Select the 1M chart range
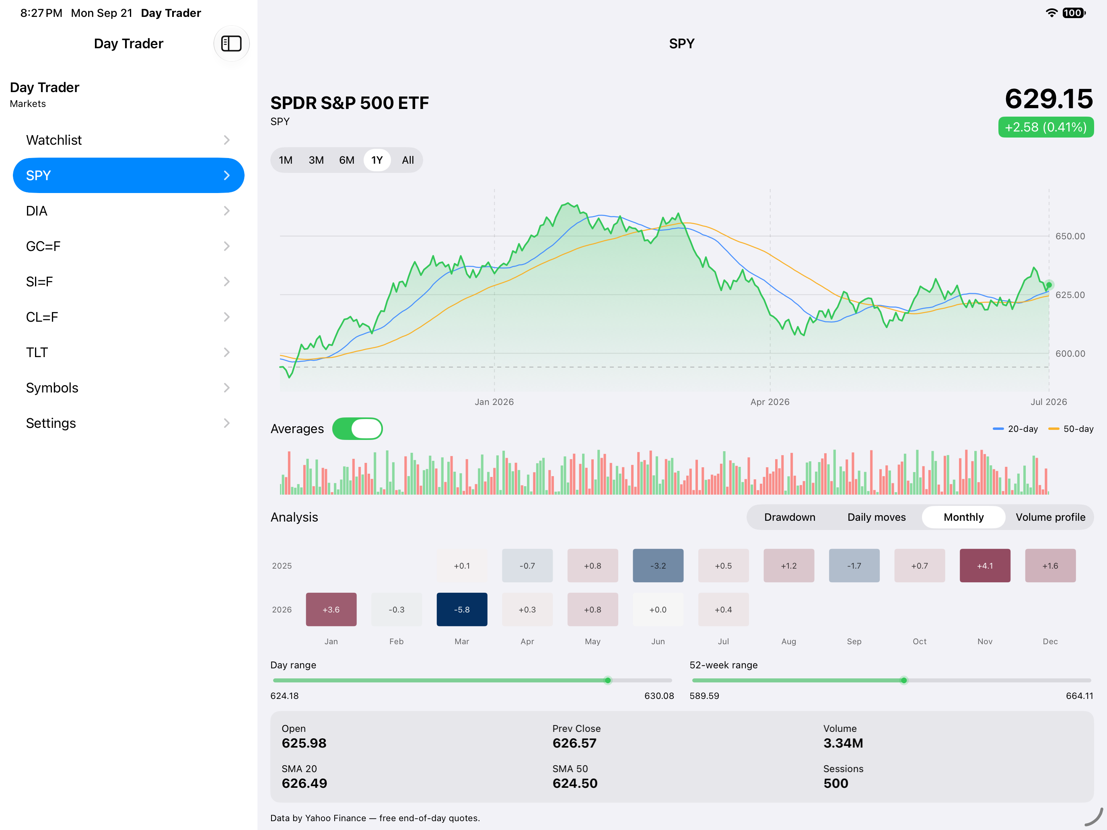Viewport: 1107px width, 830px height. (286, 160)
